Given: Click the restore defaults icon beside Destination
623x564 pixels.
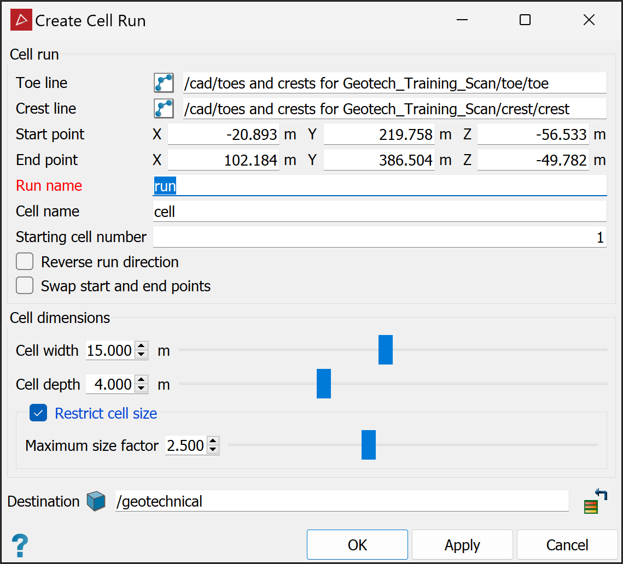Looking at the screenshot, I should tap(596, 501).
